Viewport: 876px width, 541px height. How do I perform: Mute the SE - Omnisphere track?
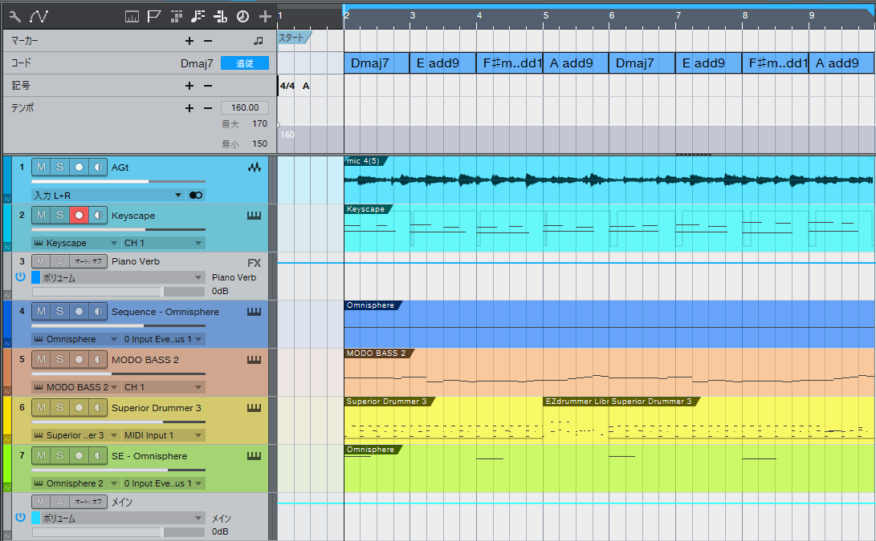point(41,456)
